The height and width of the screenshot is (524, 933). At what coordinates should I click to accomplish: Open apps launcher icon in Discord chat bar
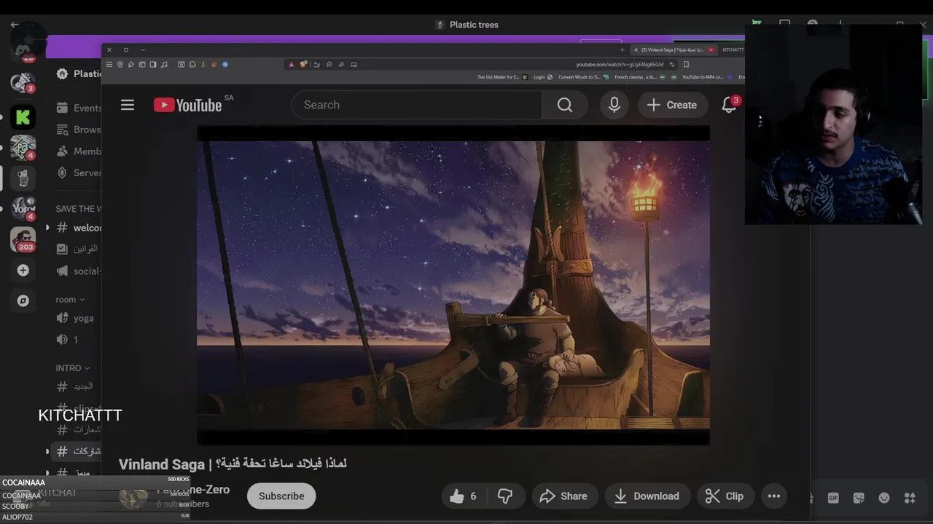point(910,498)
